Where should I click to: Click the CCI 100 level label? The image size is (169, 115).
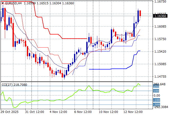[x=156, y=91]
